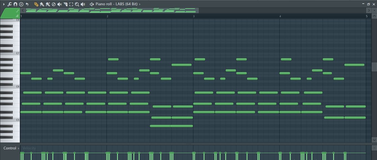Minimize the piano roll window
This screenshot has height=160, width=377.
pos(363,4)
